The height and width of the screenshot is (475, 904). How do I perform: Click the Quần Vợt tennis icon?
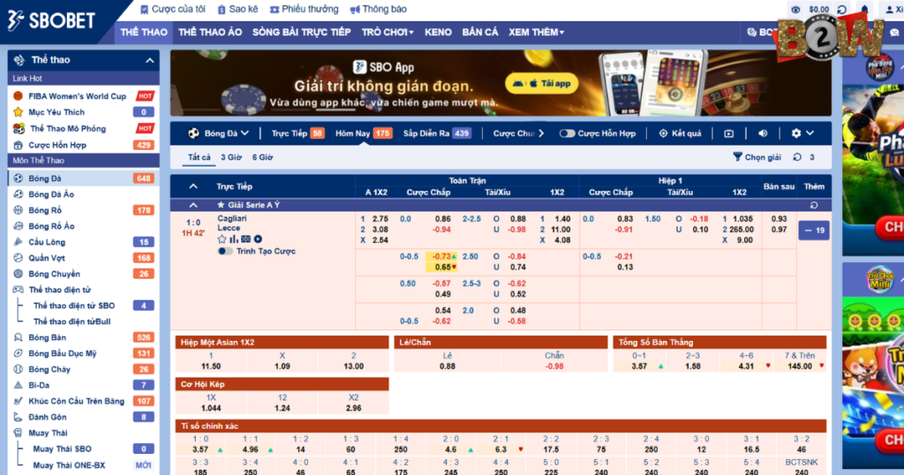click(x=19, y=258)
